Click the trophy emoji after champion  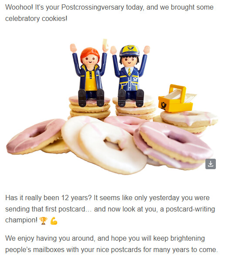(43, 221)
